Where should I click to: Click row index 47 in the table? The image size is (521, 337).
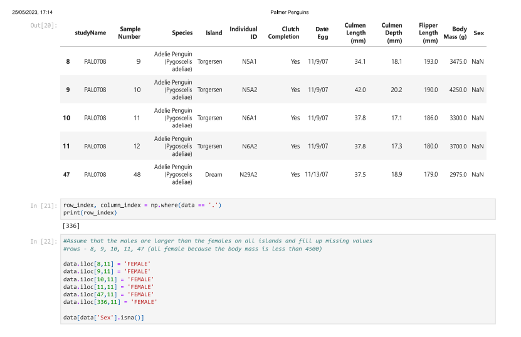[x=66, y=175]
